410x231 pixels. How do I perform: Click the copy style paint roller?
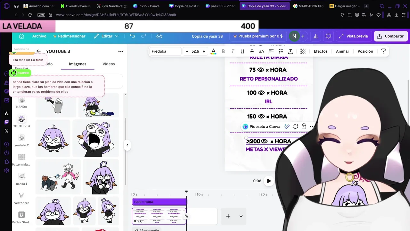[383, 51]
